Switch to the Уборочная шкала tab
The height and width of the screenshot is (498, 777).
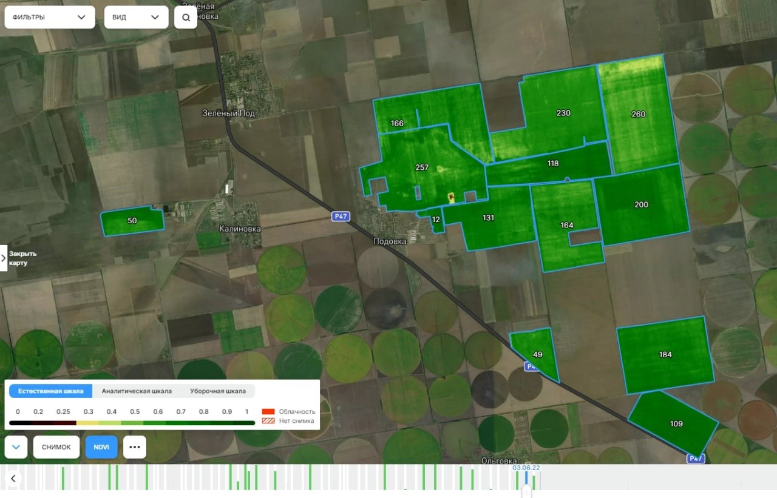pos(218,391)
